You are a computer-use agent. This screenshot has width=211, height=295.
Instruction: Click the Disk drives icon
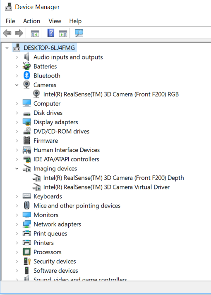click(26, 113)
